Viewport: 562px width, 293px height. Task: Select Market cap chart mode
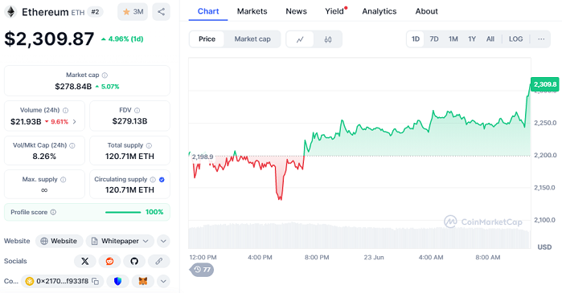click(252, 39)
